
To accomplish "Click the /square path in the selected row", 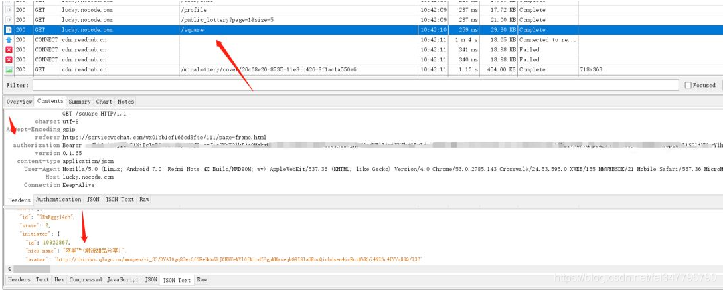I will (x=192, y=30).
